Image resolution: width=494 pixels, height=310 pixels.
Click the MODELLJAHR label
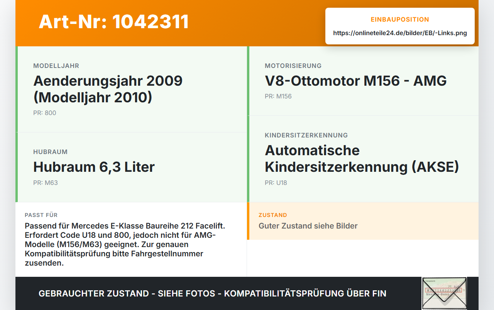click(56, 66)
